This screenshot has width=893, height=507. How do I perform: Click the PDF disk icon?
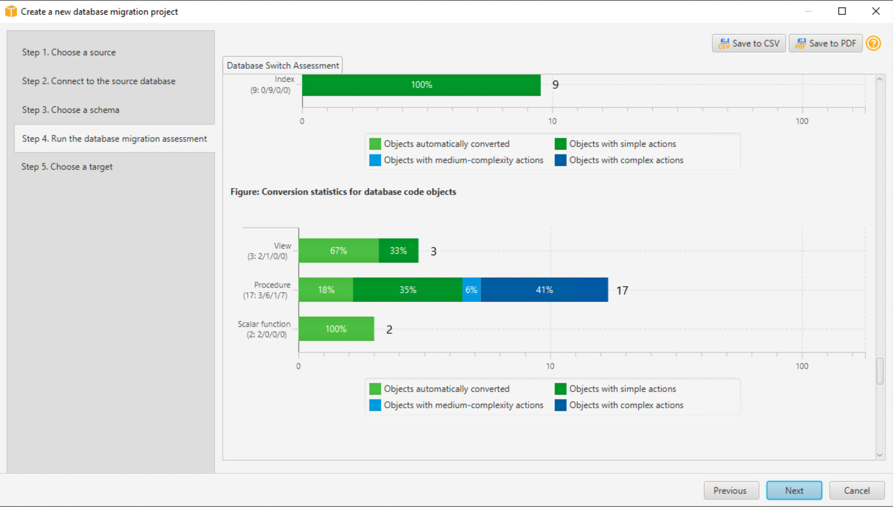[x=801, y=43]
